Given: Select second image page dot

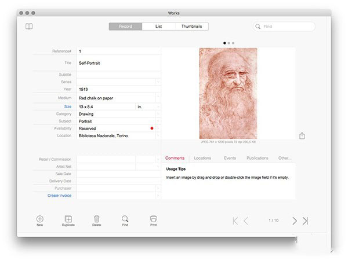Looking at the screenshot, I should [229, 43].
